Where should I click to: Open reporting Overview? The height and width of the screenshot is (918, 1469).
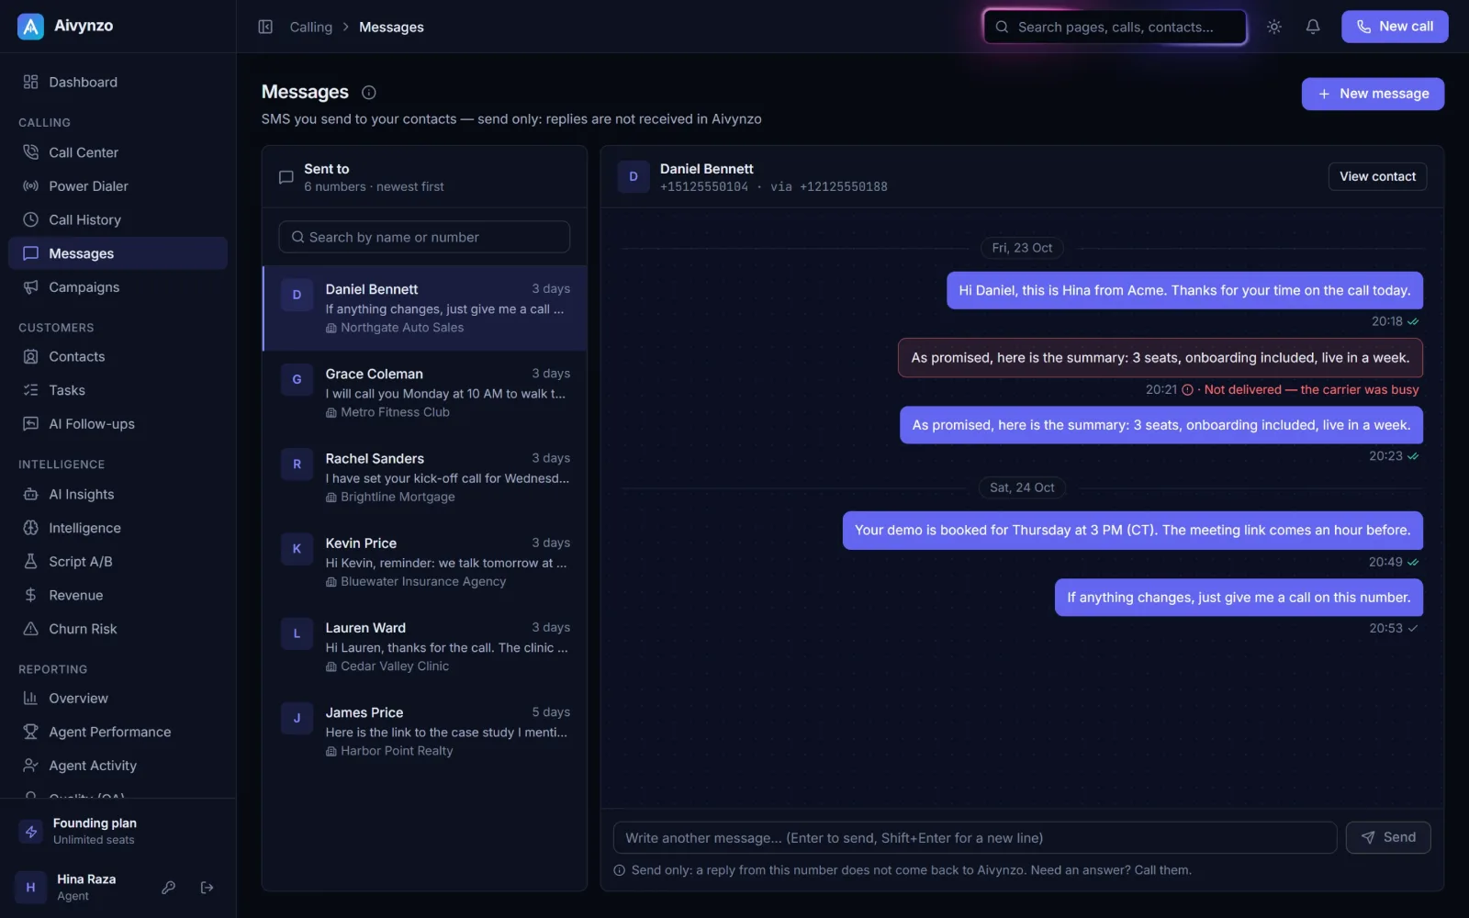[118, 699]
